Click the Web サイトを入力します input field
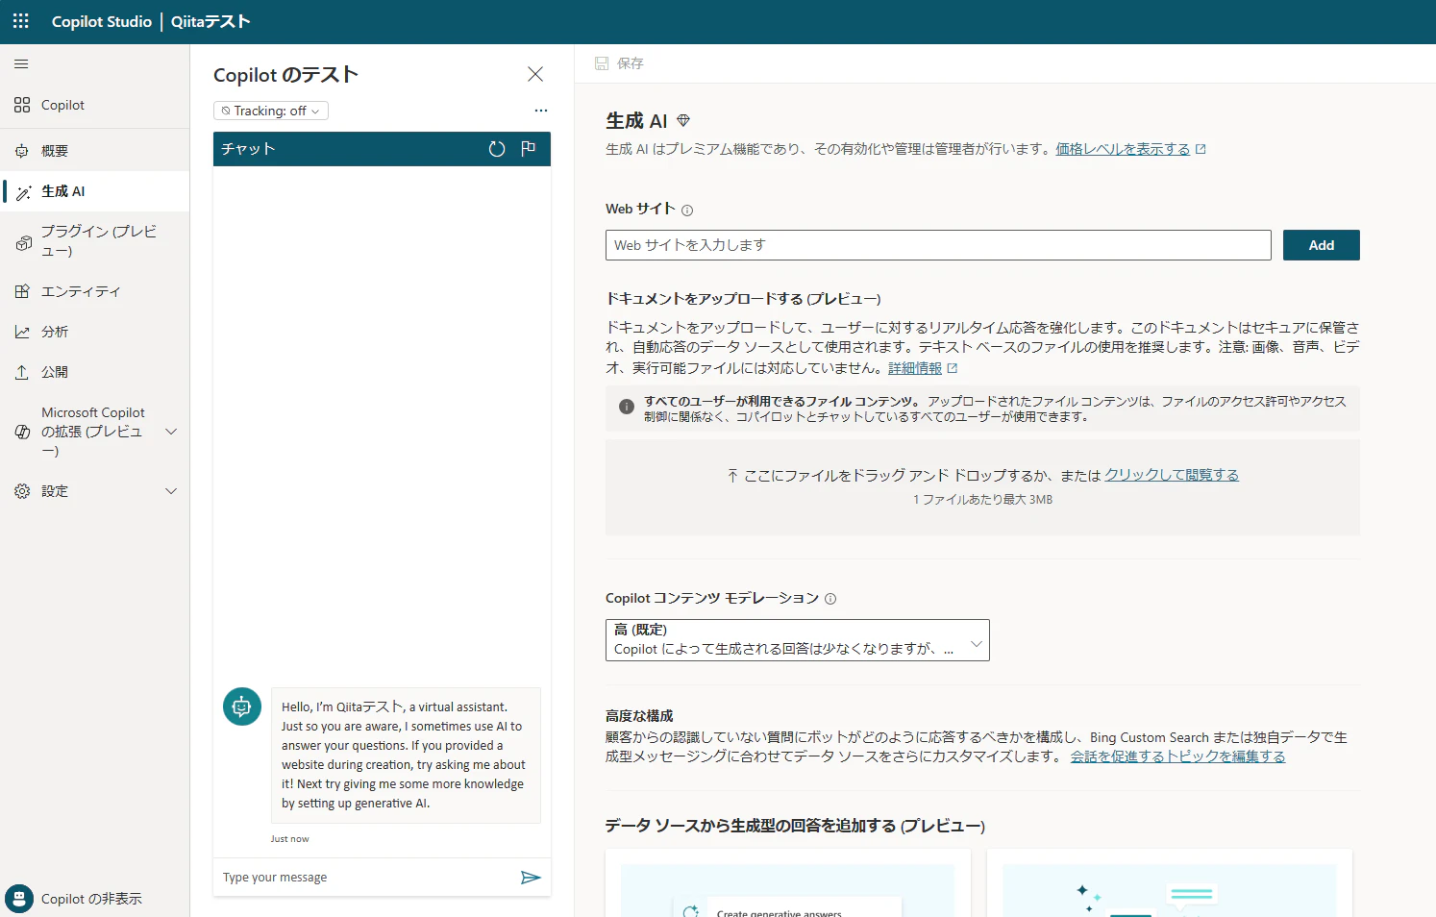Viewport: 1436px width, 917px height. pos(938,245)
